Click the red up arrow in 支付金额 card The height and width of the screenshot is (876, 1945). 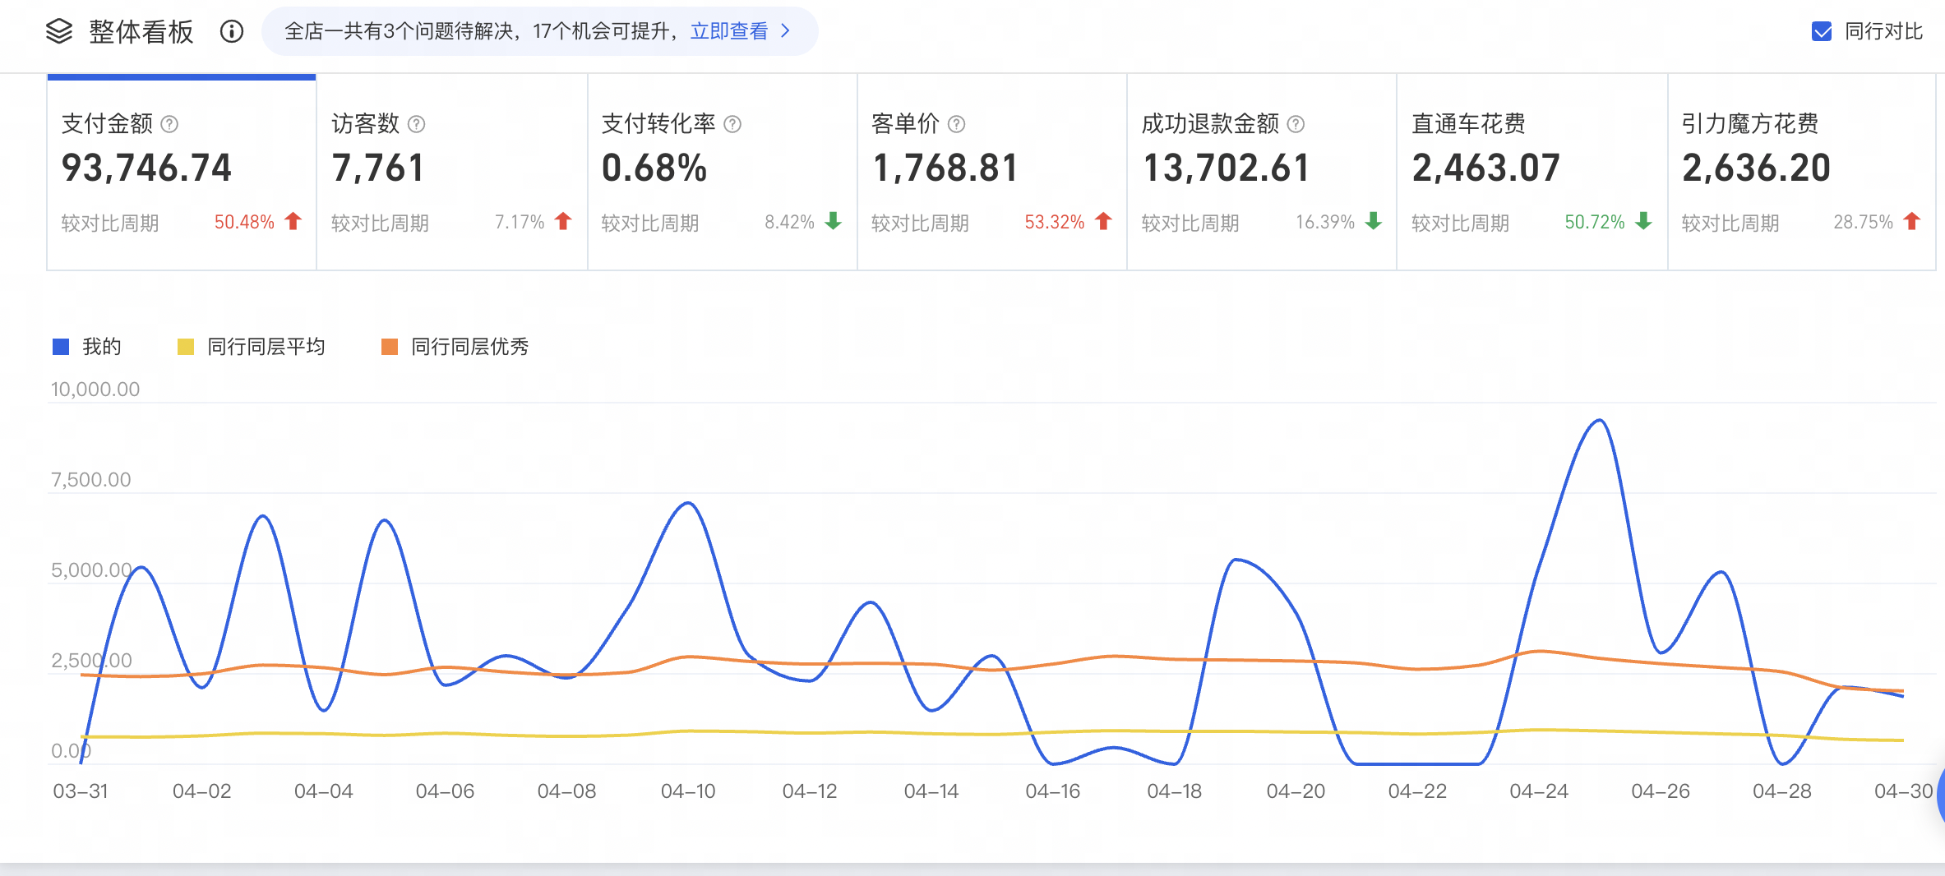coord(293,222)
